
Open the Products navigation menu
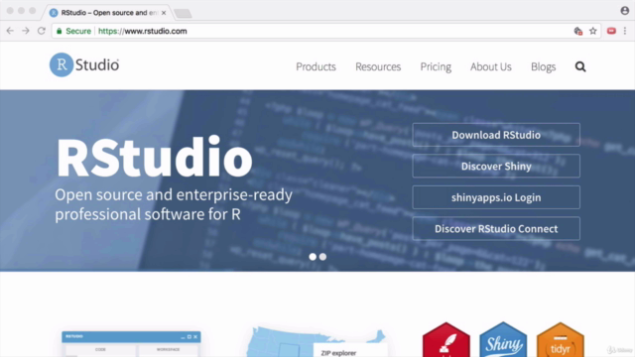(x=316, y=66)
